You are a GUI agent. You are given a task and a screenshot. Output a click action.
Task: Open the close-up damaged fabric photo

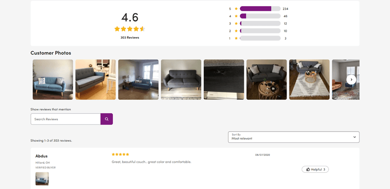click(x=224, y=79)
